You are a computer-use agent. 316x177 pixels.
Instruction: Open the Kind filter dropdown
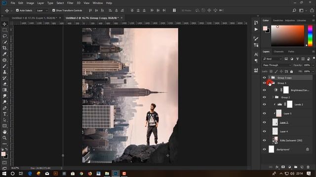click(272, 59)
